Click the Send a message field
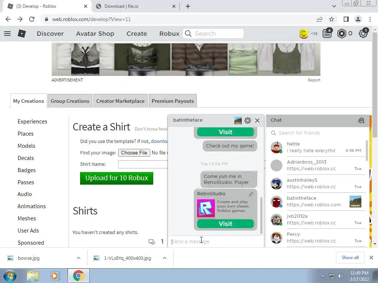The image size is (378, 283). tap(216, 241)
